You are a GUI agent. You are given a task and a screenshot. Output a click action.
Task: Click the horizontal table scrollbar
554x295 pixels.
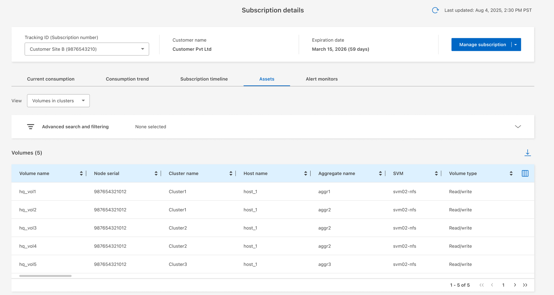tap(45, 276)
